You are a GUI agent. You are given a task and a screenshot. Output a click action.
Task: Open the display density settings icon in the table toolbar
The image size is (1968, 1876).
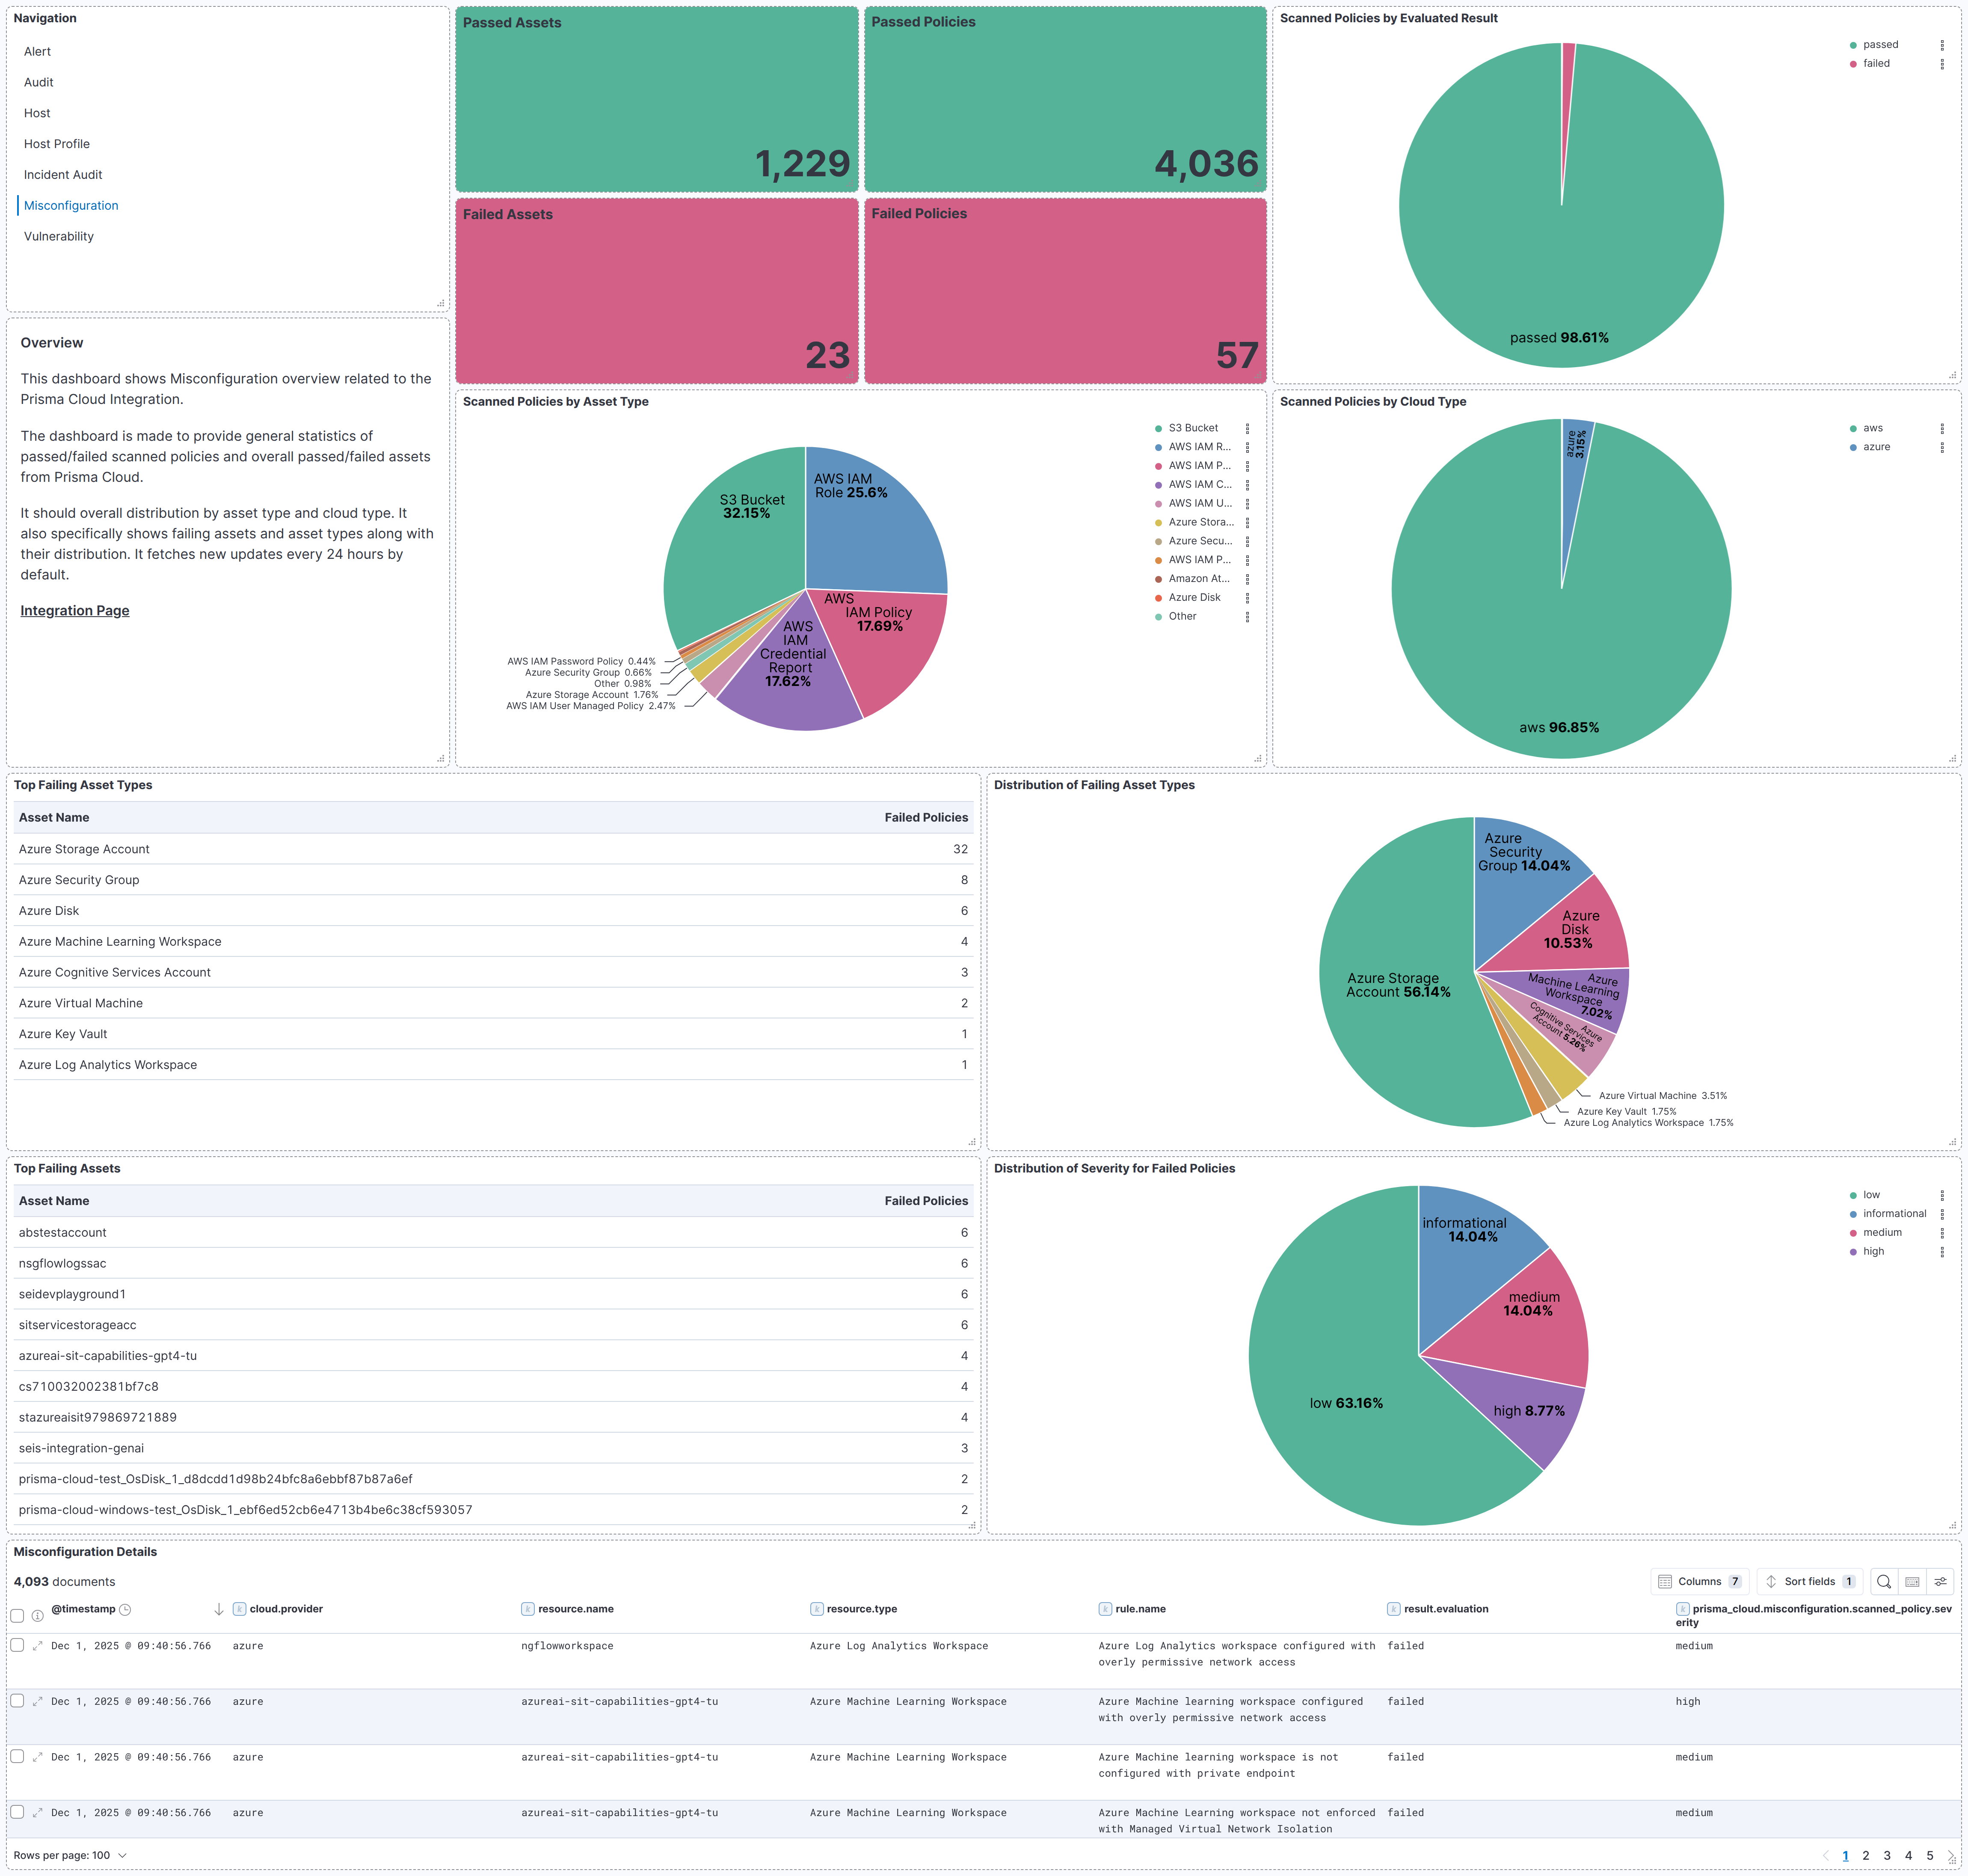pyautogui.click(x=1940, y=1581)
